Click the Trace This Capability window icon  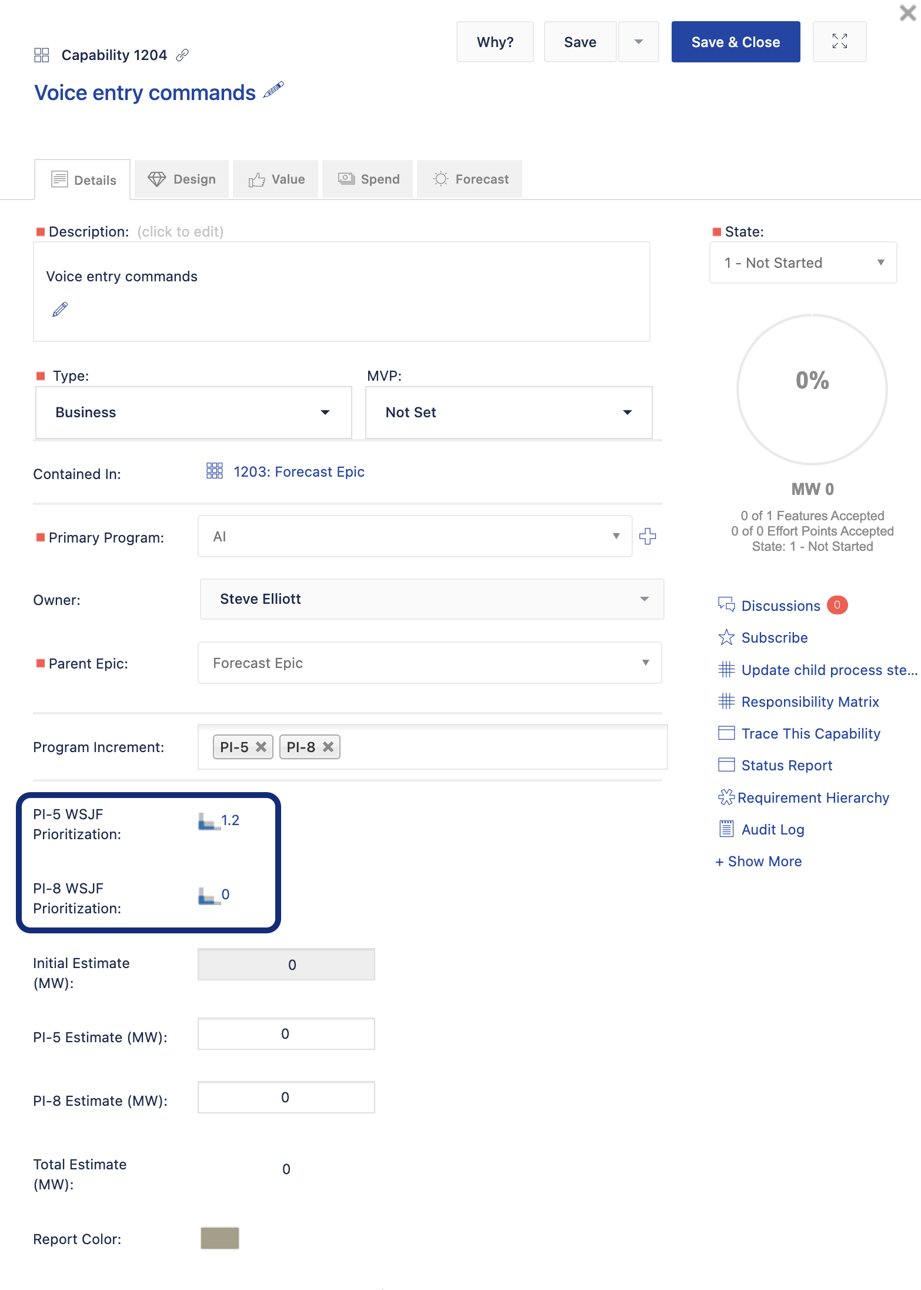tap(726, 733)
